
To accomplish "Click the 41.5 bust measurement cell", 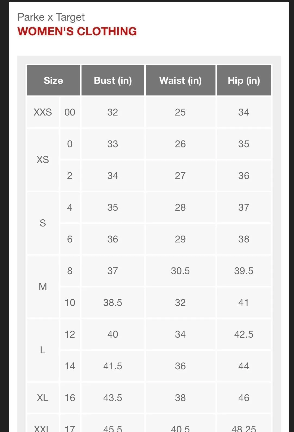I will coord(113,366).
